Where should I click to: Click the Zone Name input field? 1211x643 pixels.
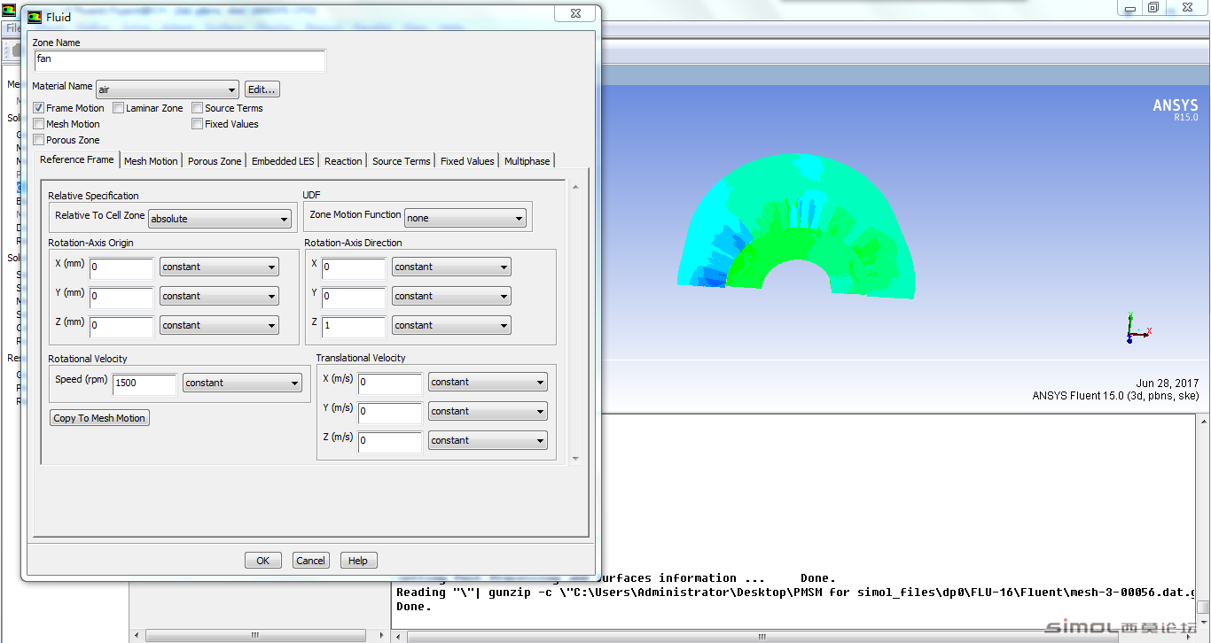coord(180,60)
